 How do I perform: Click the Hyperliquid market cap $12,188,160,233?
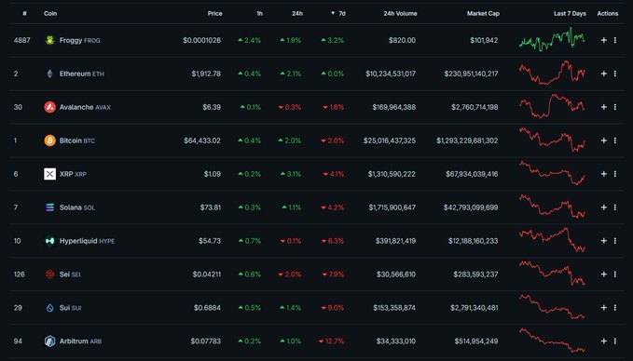point(474,241)
